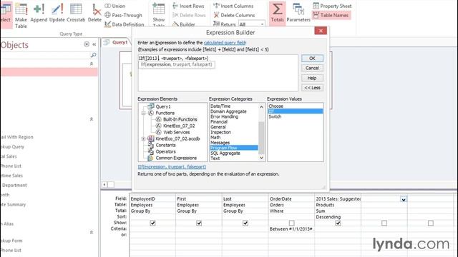458x257 pixels.
Task: Click inside the expression text box
Action: 218,73
